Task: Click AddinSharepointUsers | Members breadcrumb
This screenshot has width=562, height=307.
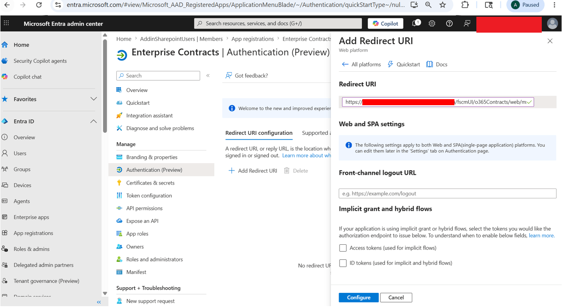Action: point(181,39)
